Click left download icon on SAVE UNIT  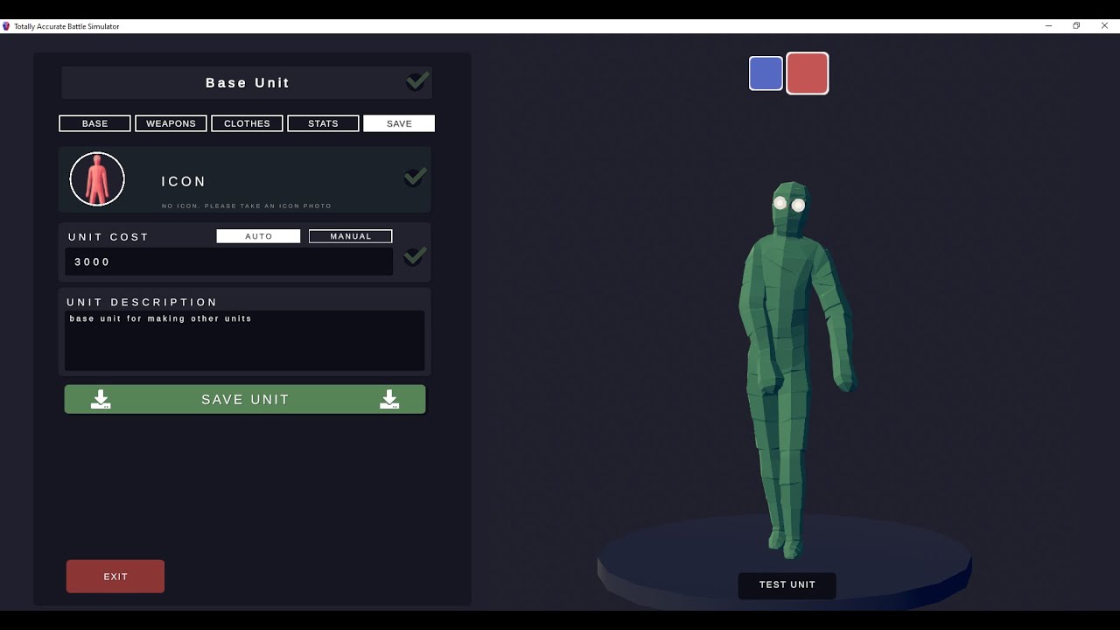click(x=101, y=400)
